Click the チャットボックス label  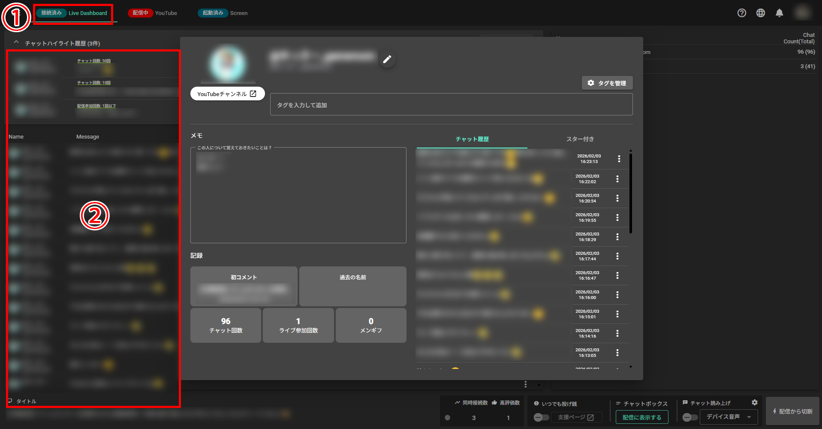click(645, 404)
